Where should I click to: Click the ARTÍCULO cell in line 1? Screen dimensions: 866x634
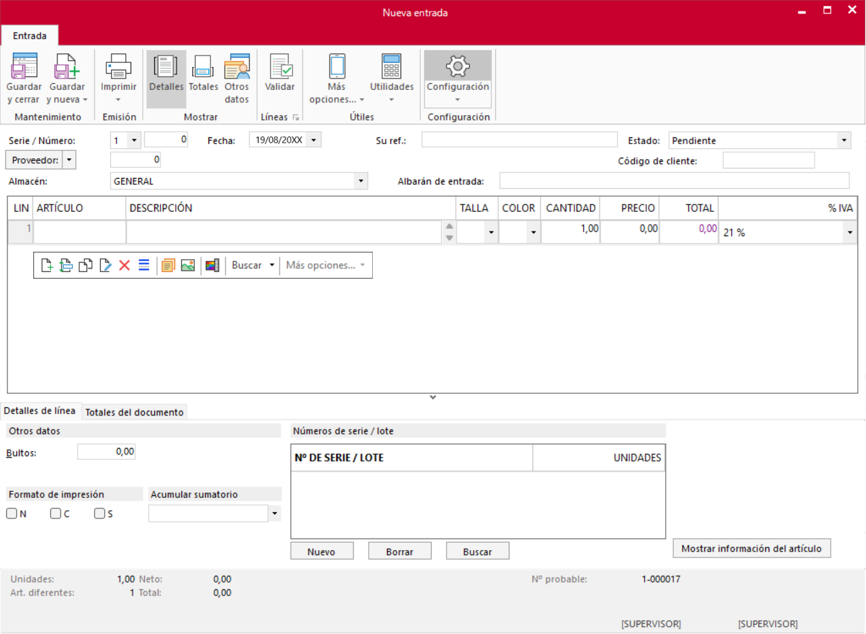tap(80, 232)
